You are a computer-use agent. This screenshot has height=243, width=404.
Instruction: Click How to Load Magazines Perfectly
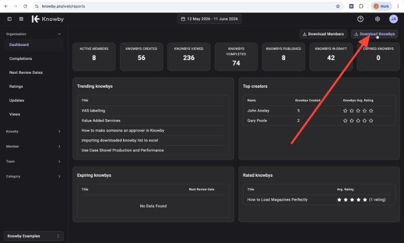277,199
